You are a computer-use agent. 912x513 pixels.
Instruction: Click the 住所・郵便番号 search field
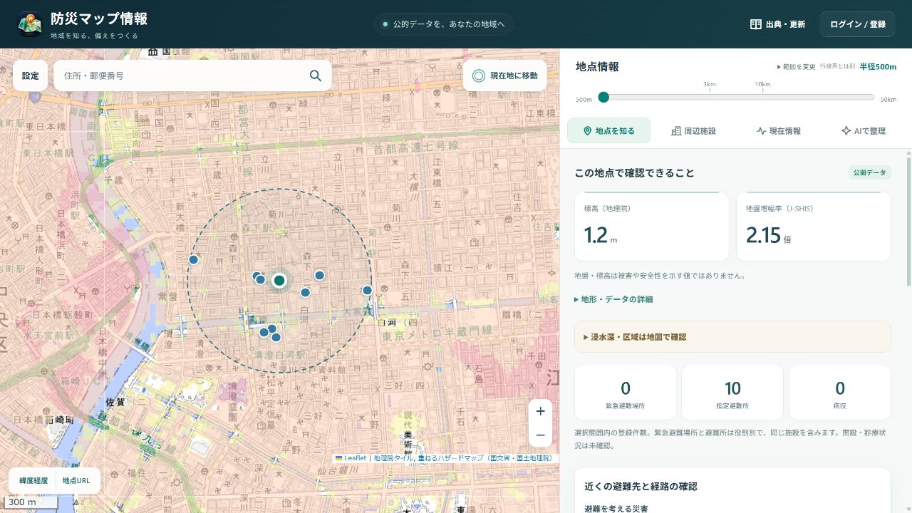point(182,76)
